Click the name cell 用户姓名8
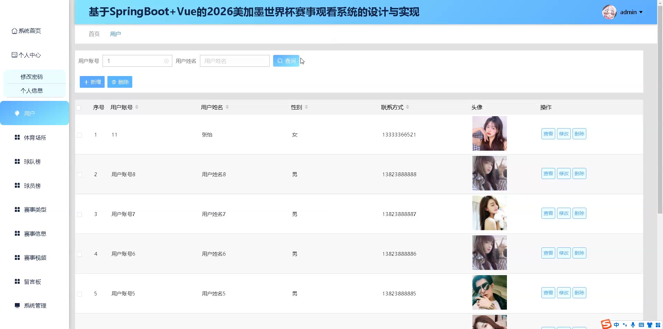 pyautogui.click(x=214, y=175)
